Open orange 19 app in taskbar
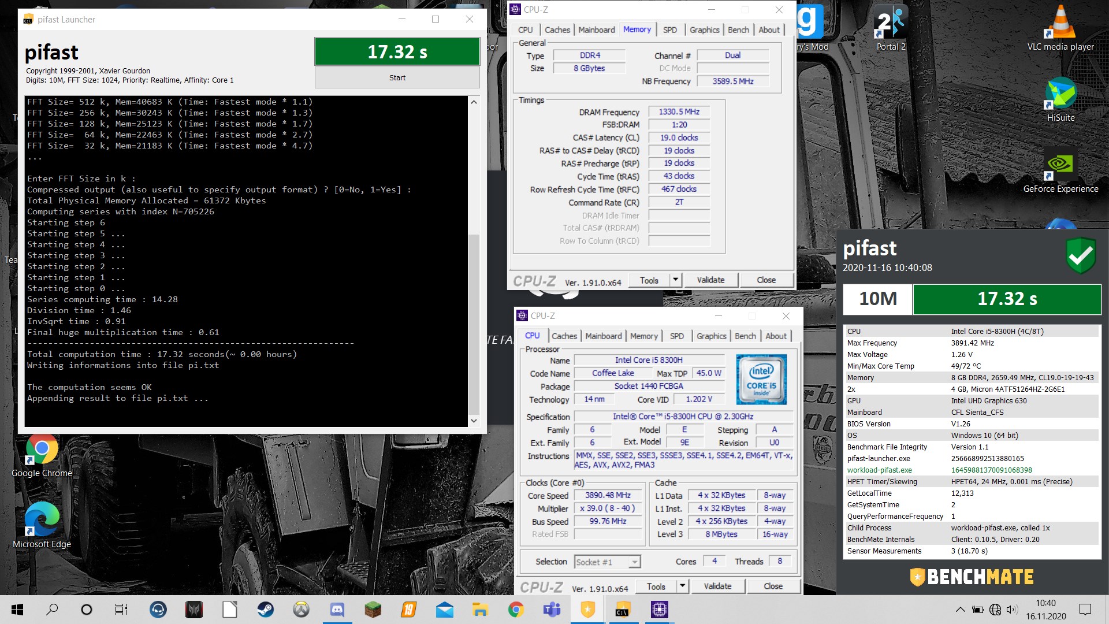The image size is (1109, 624). pyautogui.click(x=408, y=610)
